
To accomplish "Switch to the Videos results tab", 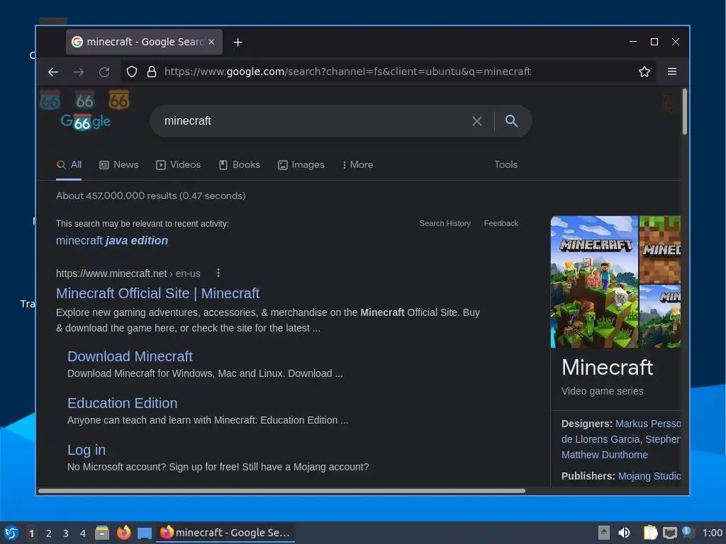I will pos(178,164).
